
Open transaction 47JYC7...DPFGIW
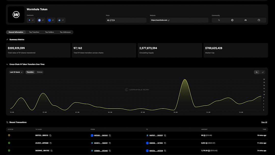pyautogui.click(x=42, y=143)
